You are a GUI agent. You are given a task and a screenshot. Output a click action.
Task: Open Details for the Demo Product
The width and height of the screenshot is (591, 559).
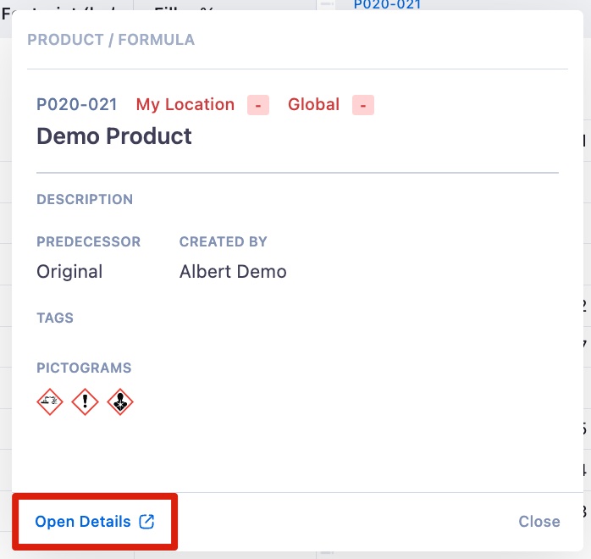click(x=83, y=522)
